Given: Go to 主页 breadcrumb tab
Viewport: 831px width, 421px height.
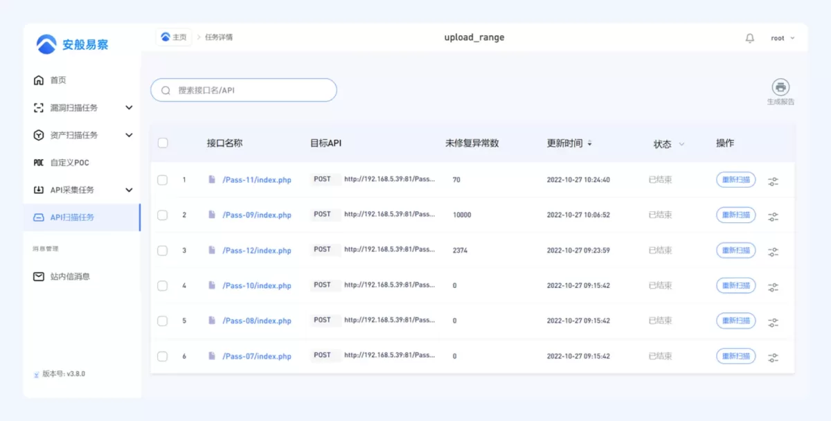Looking at the screenshot, I should pos(174,37).
